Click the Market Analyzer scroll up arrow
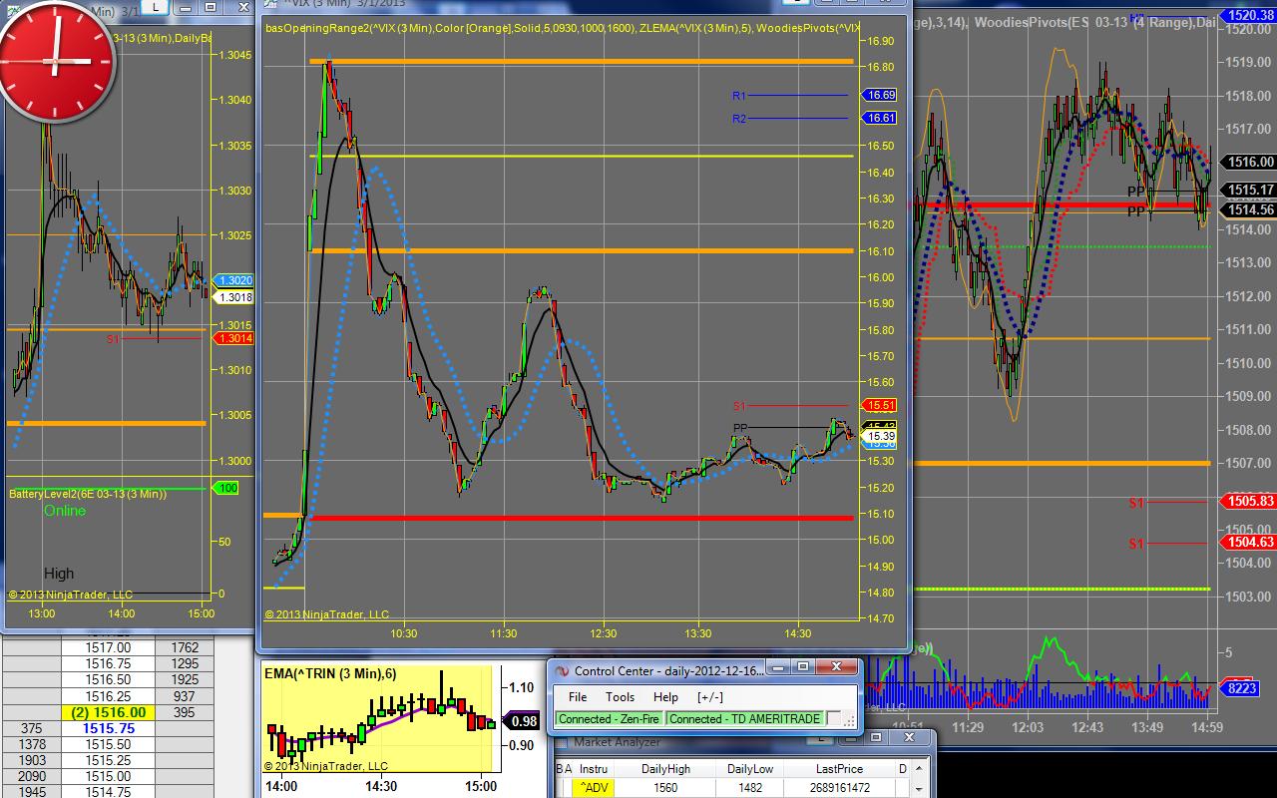Viewport: 1277px width, 798px height. pyautogui.click(x=919, y=769)
